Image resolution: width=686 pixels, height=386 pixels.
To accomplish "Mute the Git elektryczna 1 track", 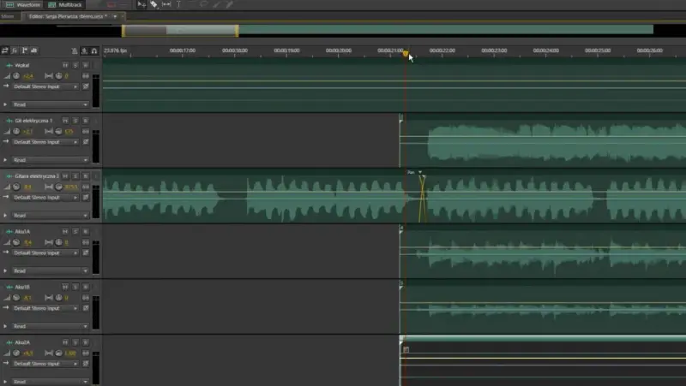I will click(65, 121).
